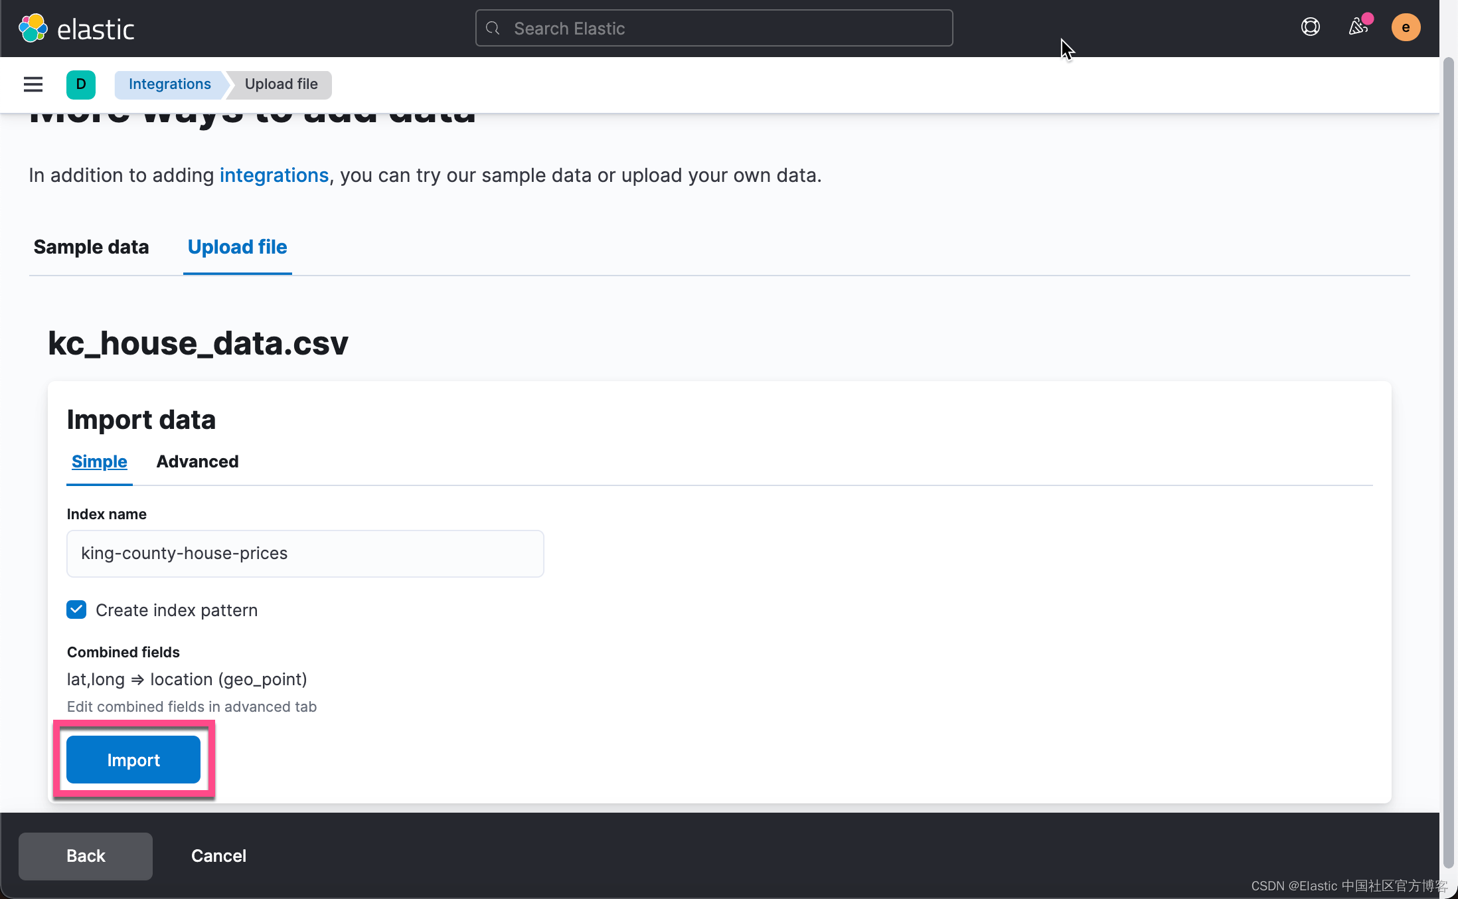This screenshot has width=1458, height=899.
Task: Click the magnifier icon in Search Elastic
Action: coord(492,28)
